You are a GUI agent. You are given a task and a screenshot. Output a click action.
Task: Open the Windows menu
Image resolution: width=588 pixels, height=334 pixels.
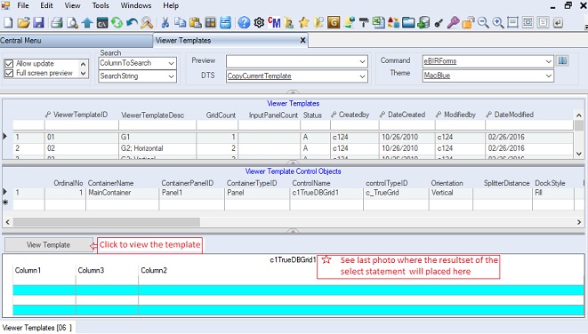click(x=136, y=5)
